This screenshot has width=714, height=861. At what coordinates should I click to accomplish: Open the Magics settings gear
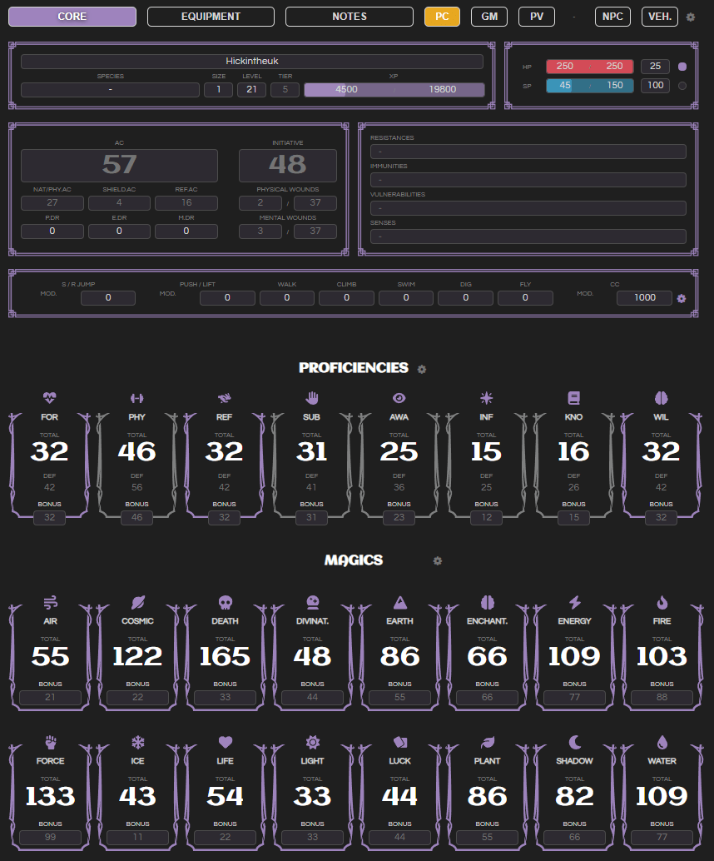pos(437,561)
